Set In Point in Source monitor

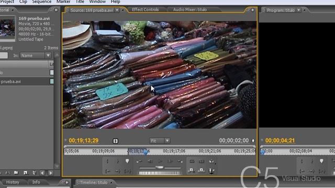click(x=108, y=161)
